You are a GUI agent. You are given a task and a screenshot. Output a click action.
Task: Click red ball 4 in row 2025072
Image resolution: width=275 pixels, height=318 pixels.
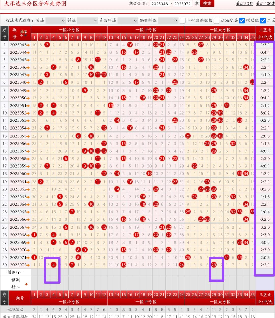pos(53,265)
